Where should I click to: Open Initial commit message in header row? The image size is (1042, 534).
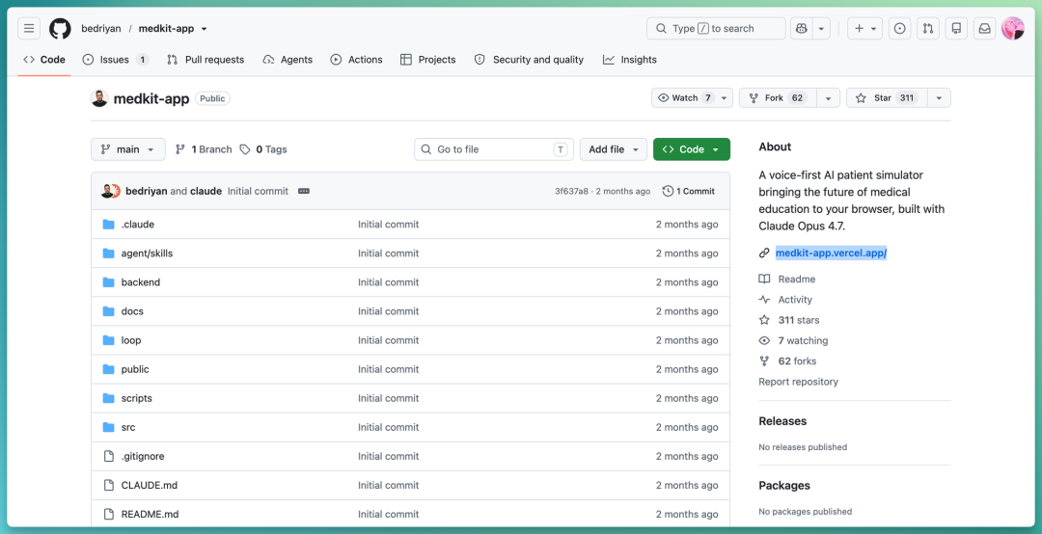(x=258, y=191)
